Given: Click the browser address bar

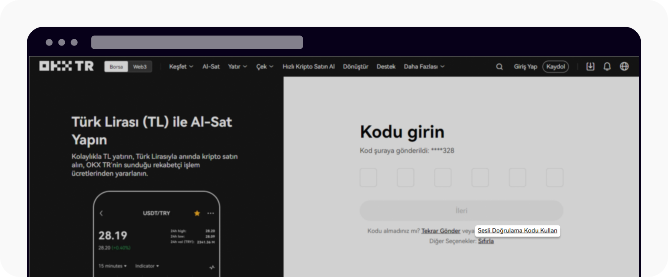Looking at the screenshot, I should click(x=197, y=43).
